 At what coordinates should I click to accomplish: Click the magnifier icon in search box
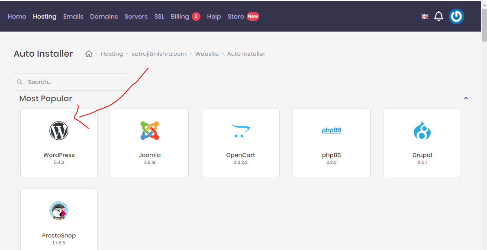(x=20, y=82)
